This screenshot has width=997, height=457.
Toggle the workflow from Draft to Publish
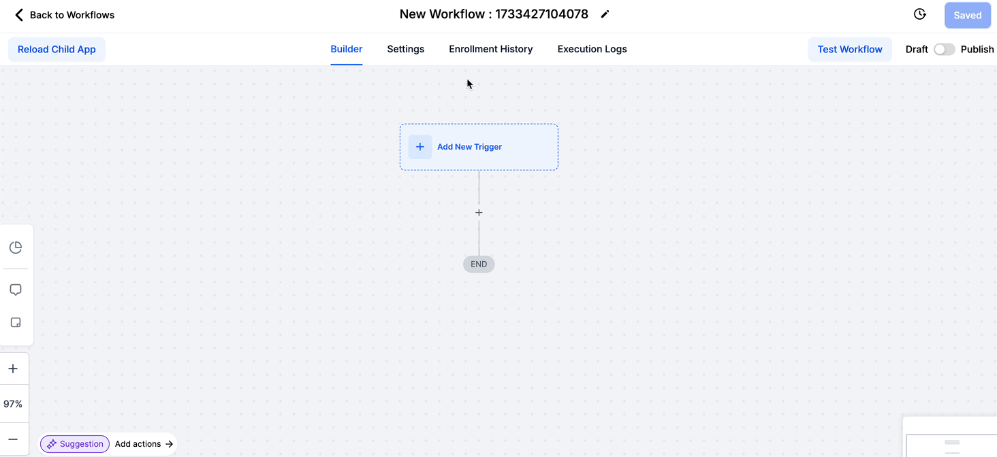point(945,49)
